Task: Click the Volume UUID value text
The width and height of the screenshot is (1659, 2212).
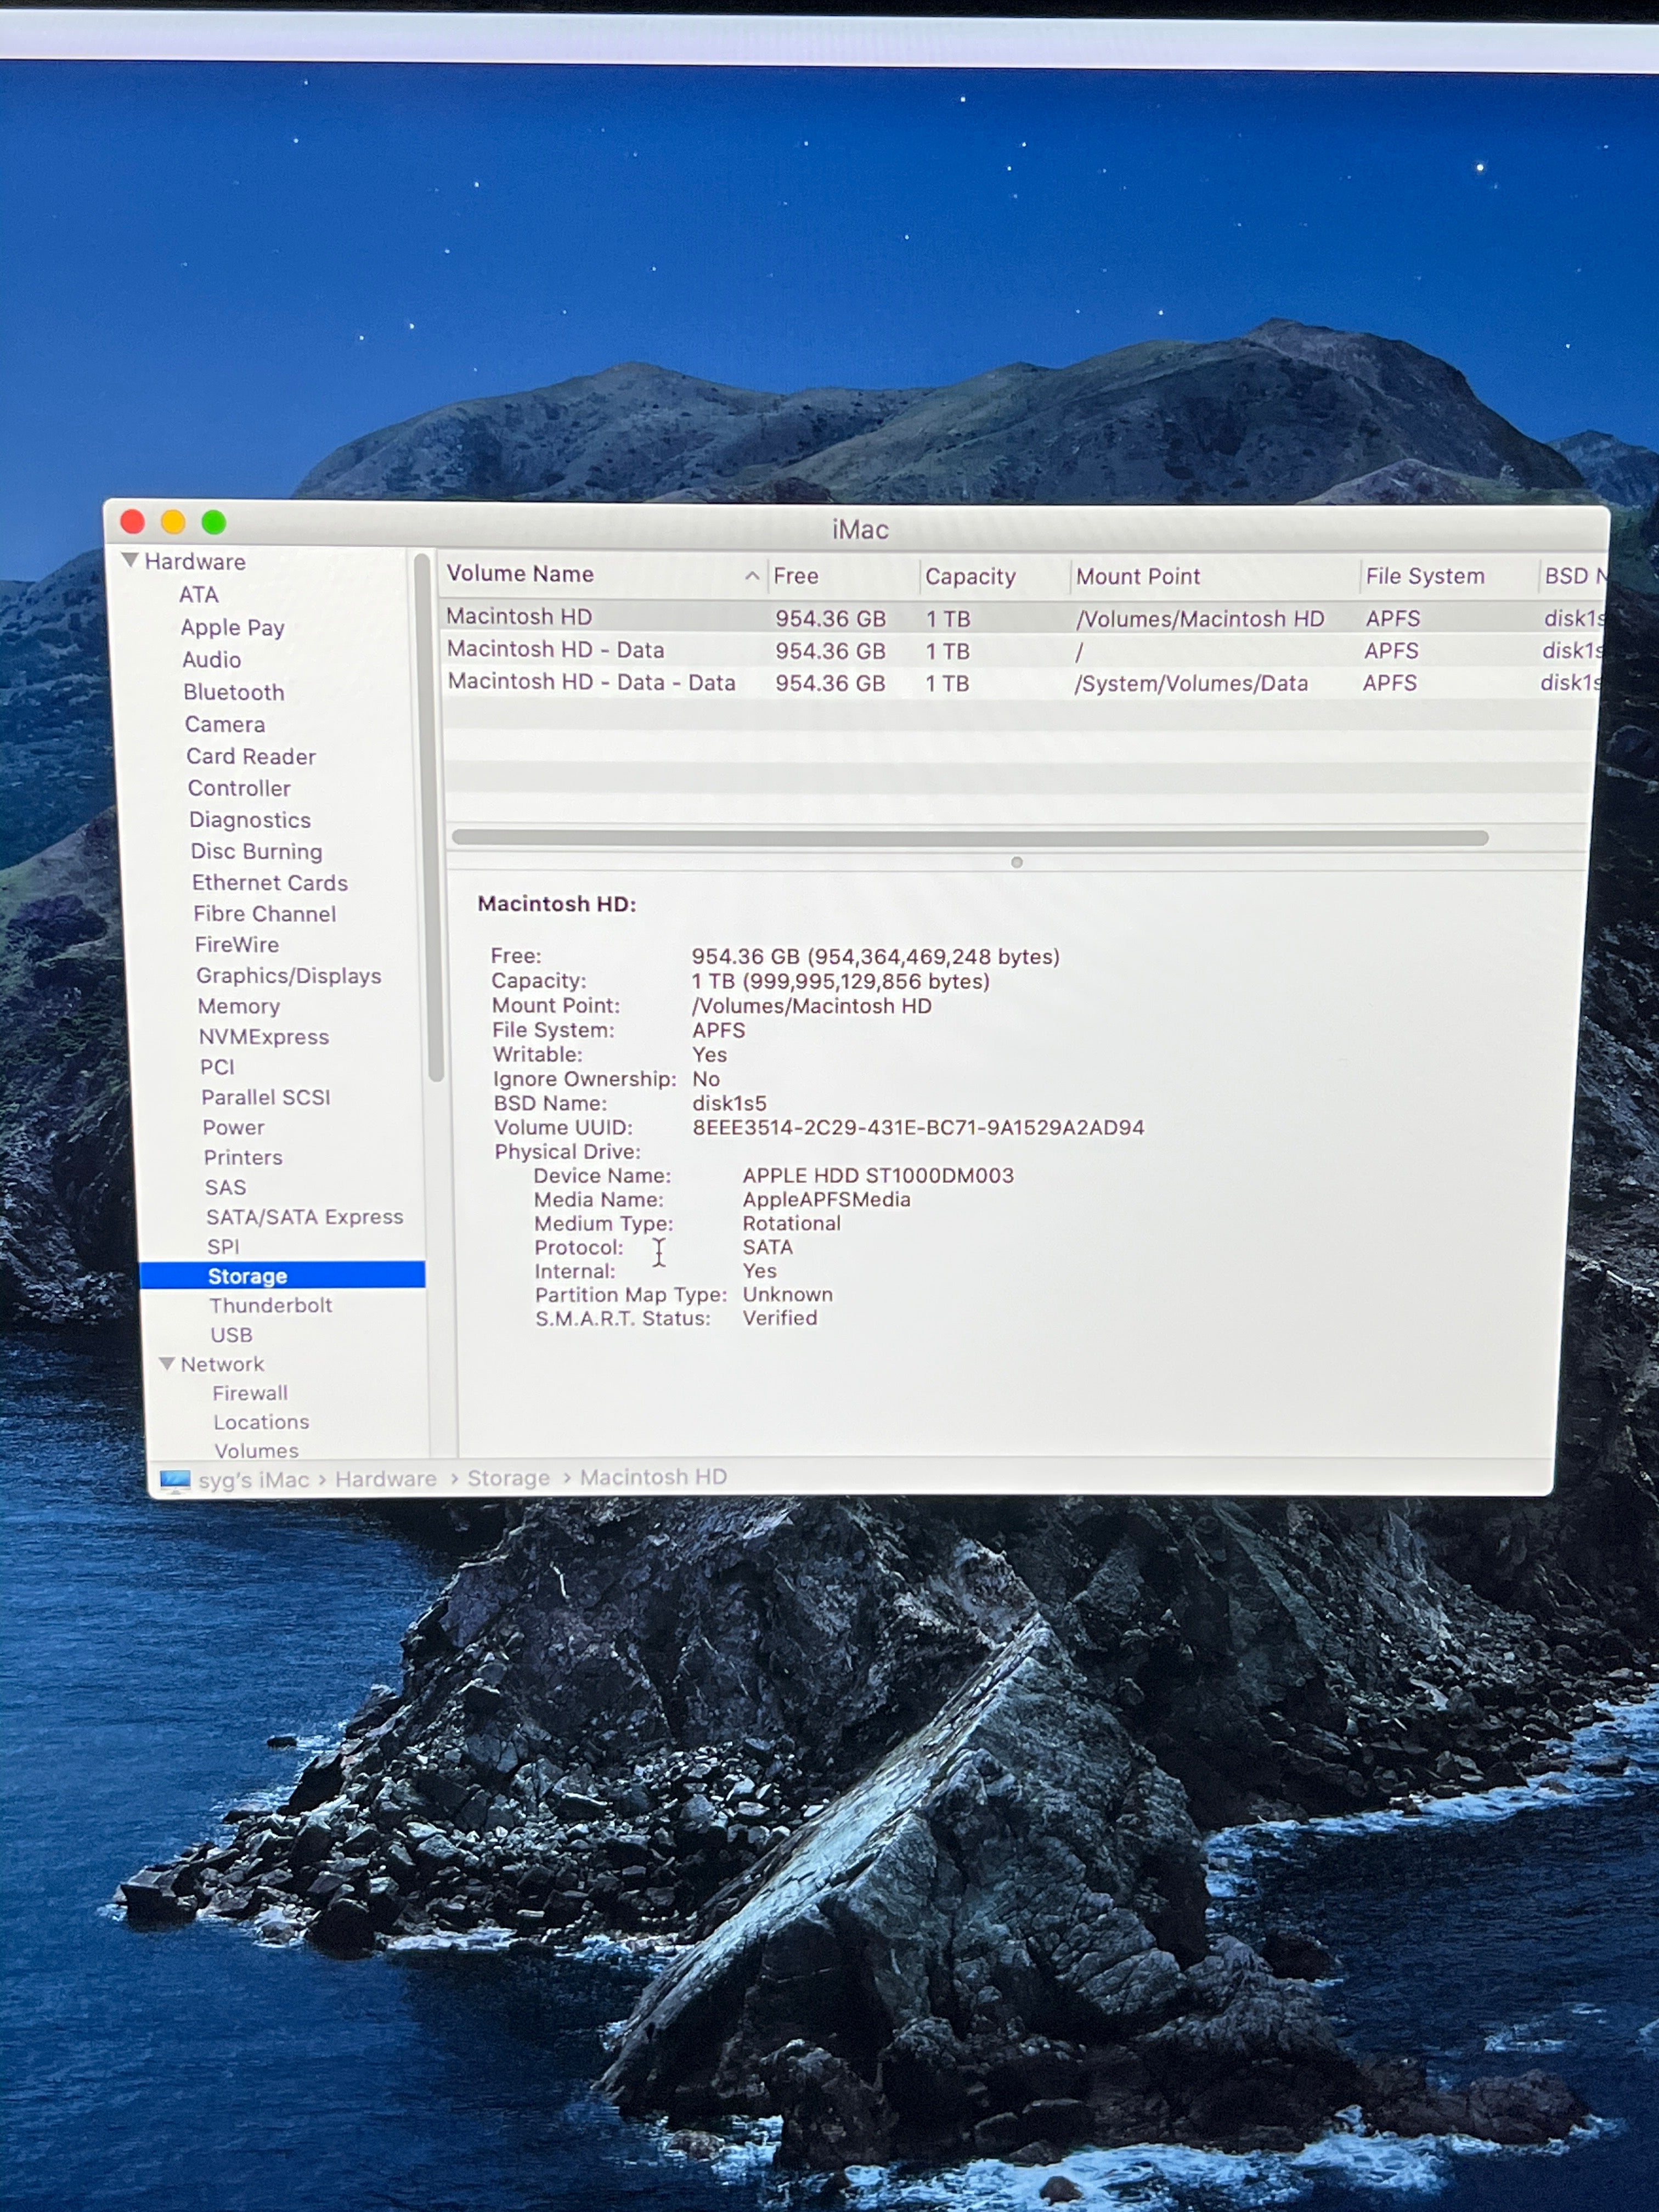Action: 918,1128
